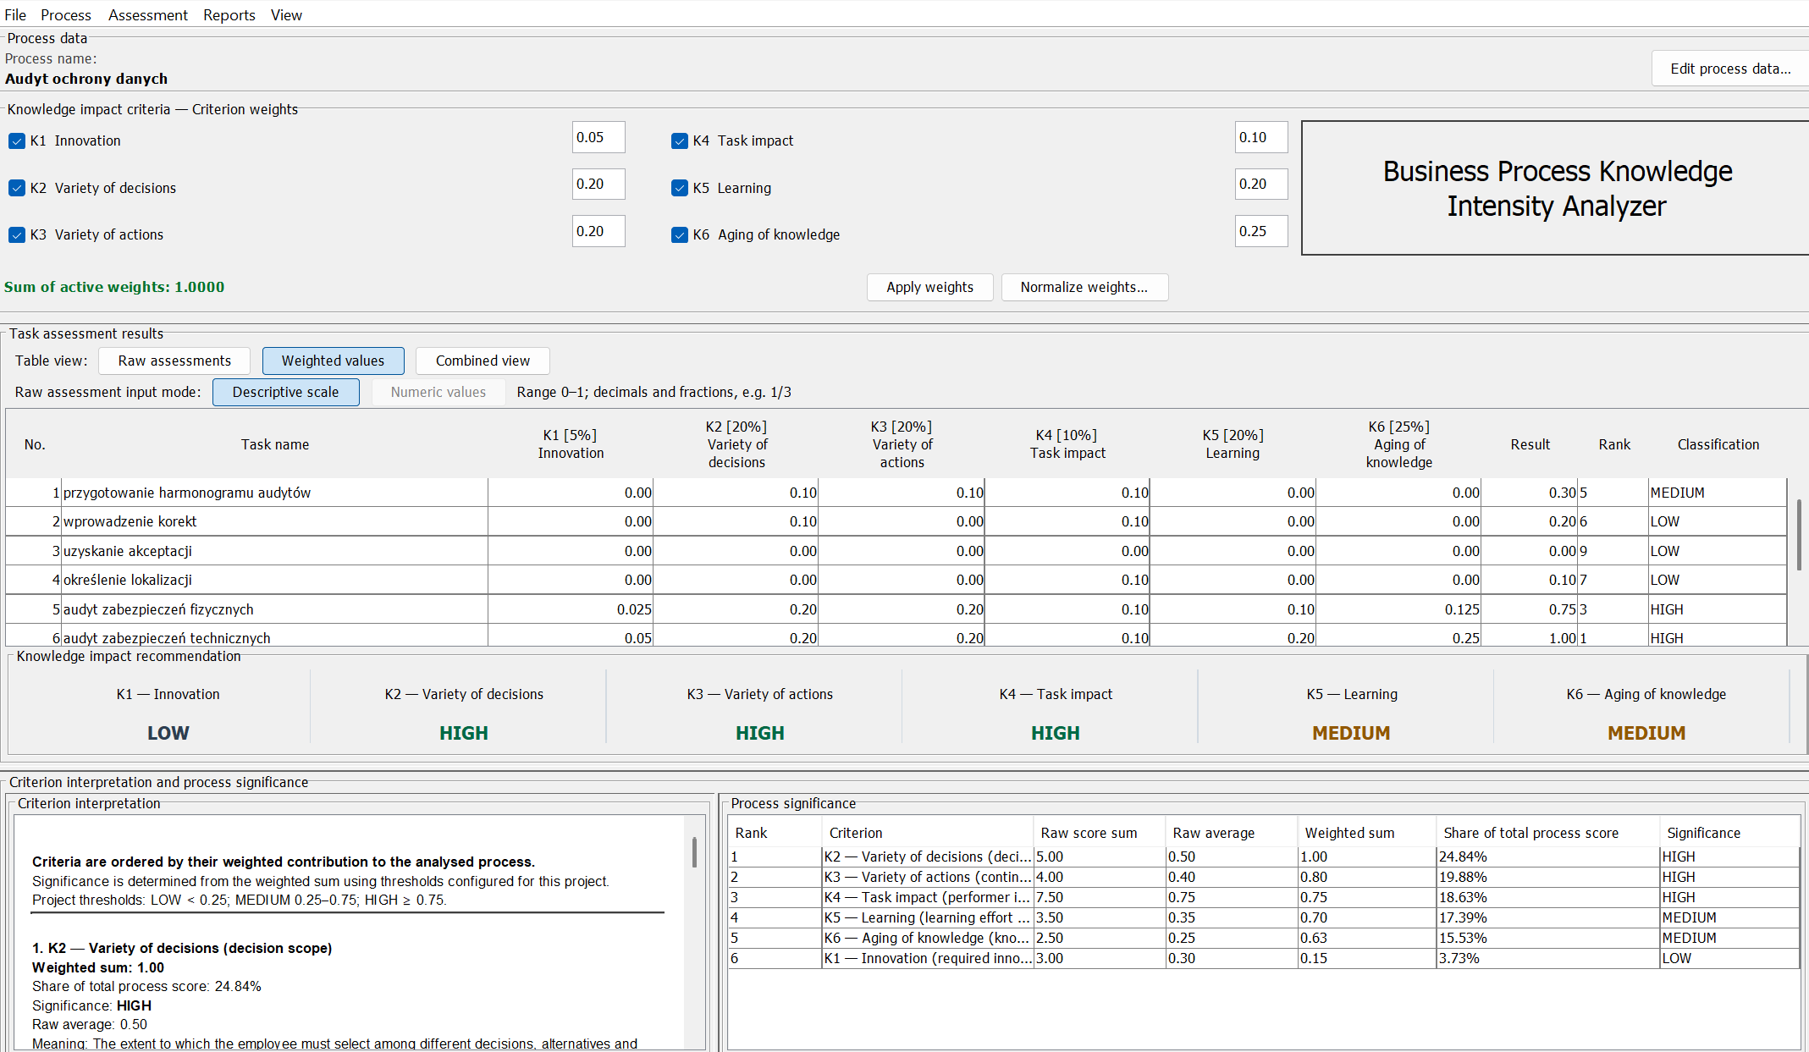The width and height of the screenshot is (1809, 1052).
Task: Click K5 Learning MEDIUM recommendation
Action: [x=1351, y=733]
